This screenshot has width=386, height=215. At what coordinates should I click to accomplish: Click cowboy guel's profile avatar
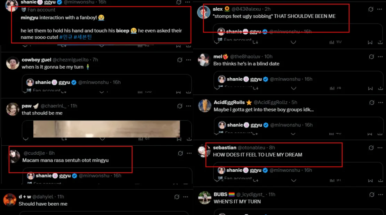13,63
